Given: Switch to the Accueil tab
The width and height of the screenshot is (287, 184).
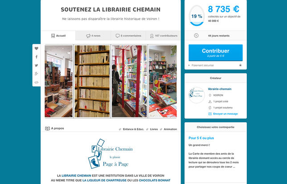Looking at the screenshot, I should point(58,36).
